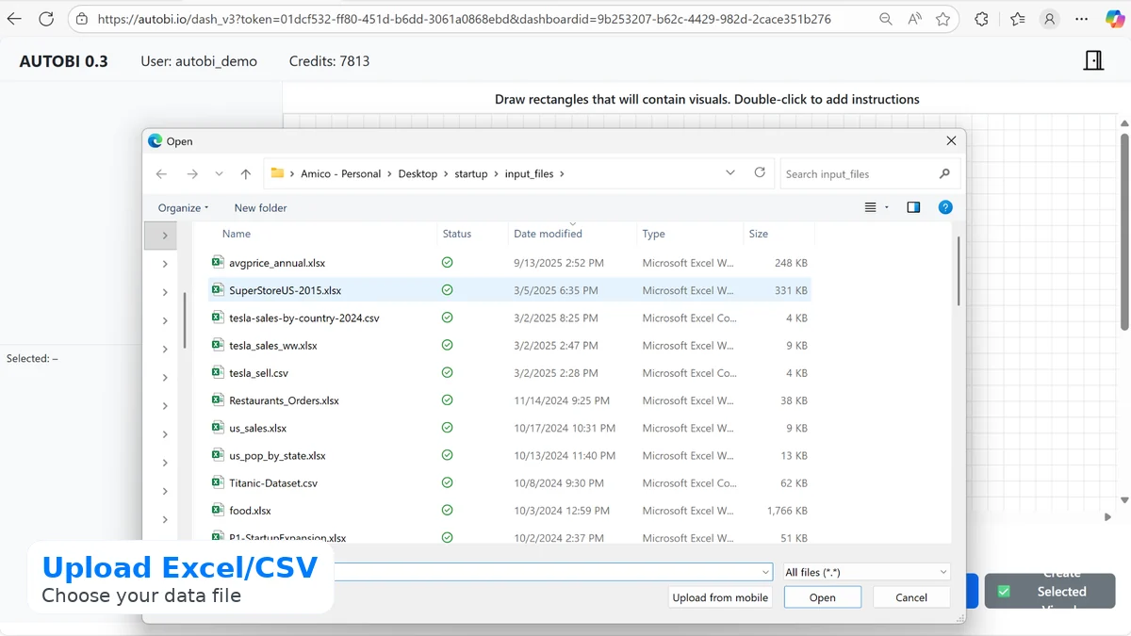Click Excel icon of Titanic-Dataset.csv

(x=217, y=482)
